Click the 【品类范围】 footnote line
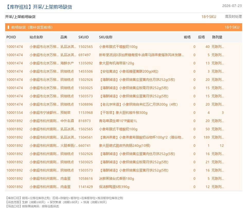Viewport: 247px width, 214px height. tap(56, 202)
